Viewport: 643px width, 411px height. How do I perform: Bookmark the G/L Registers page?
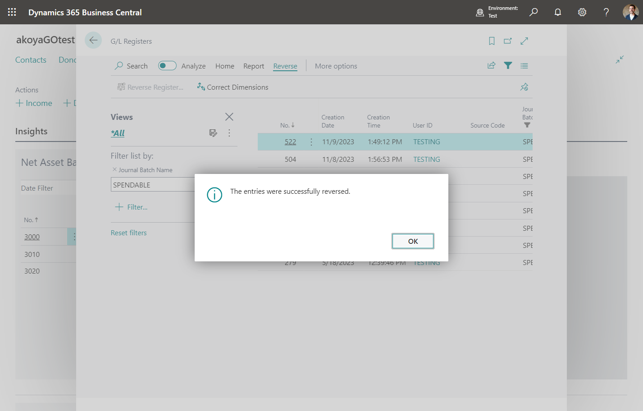492,41
